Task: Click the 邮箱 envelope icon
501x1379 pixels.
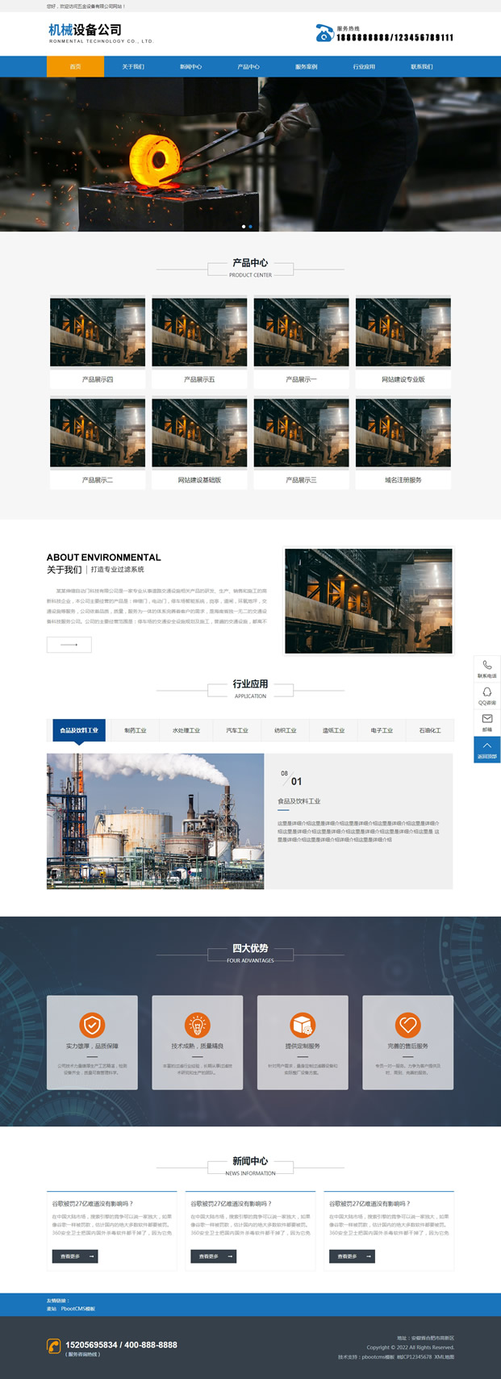Action: [x=486, y=719]
